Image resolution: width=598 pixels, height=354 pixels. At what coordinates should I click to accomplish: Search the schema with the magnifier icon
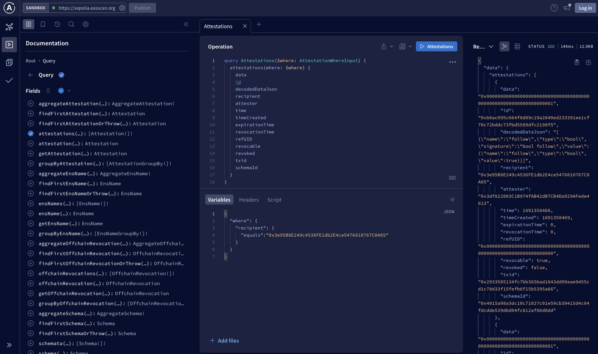[x=71, y=24]
